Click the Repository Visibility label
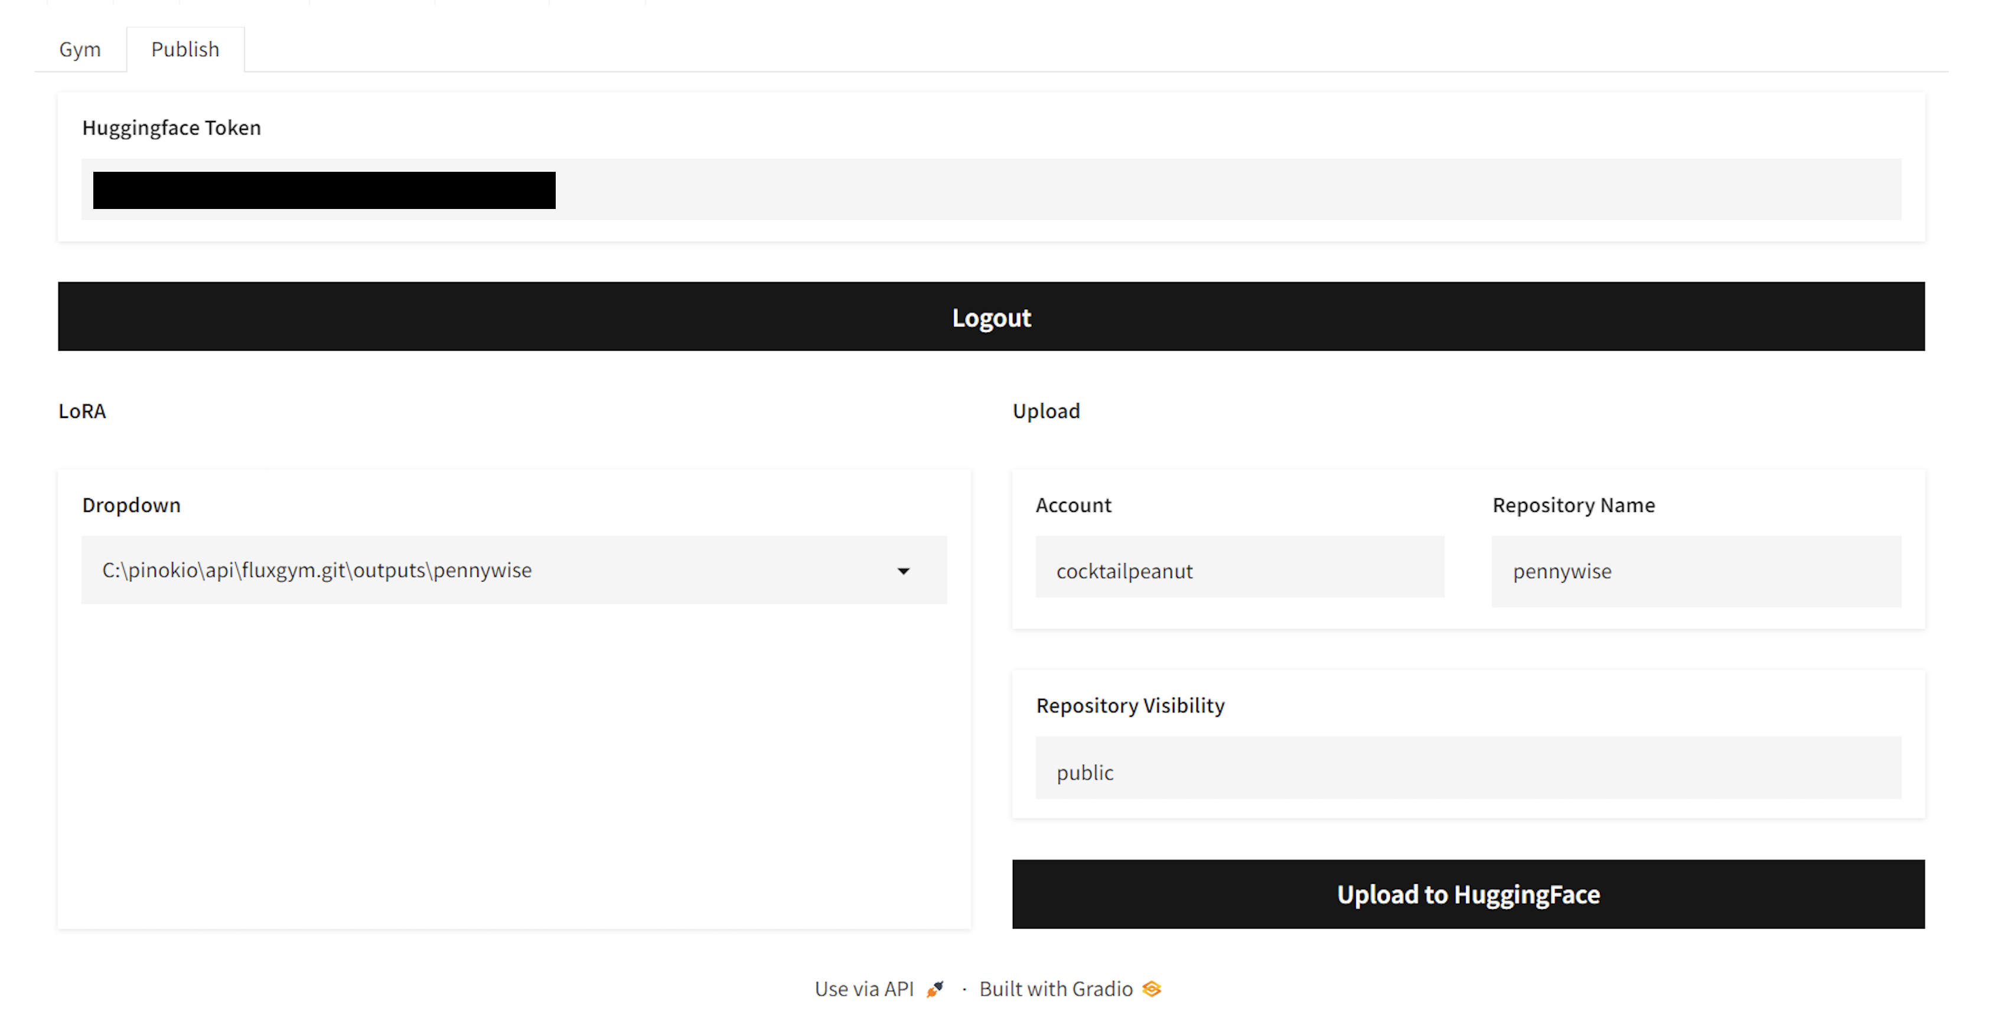This screenshot has width=1989, height=1019. pyautogui.click(x=1130, y=706)
